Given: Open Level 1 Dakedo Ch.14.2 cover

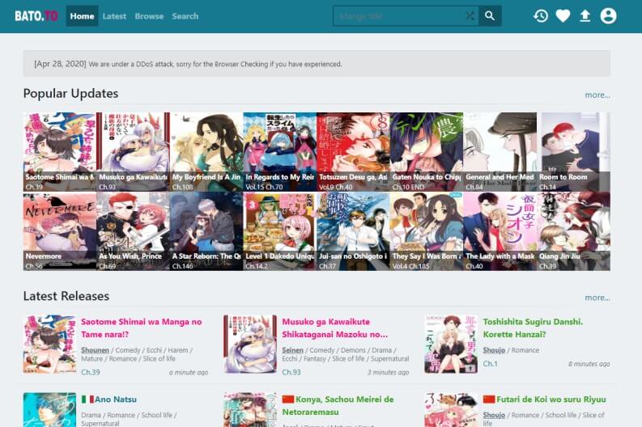Looking at the screenshot, I should tap(279, 231).
